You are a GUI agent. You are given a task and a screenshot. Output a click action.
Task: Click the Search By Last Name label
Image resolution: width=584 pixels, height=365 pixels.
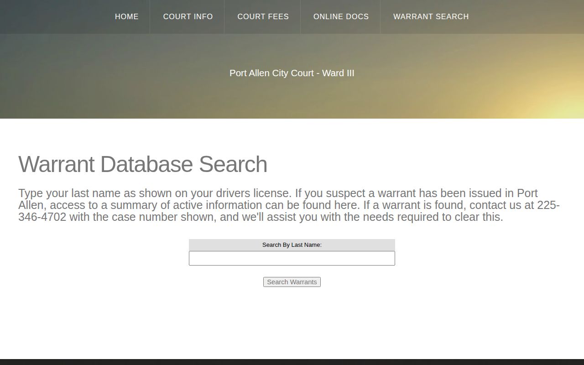(292, 245)
